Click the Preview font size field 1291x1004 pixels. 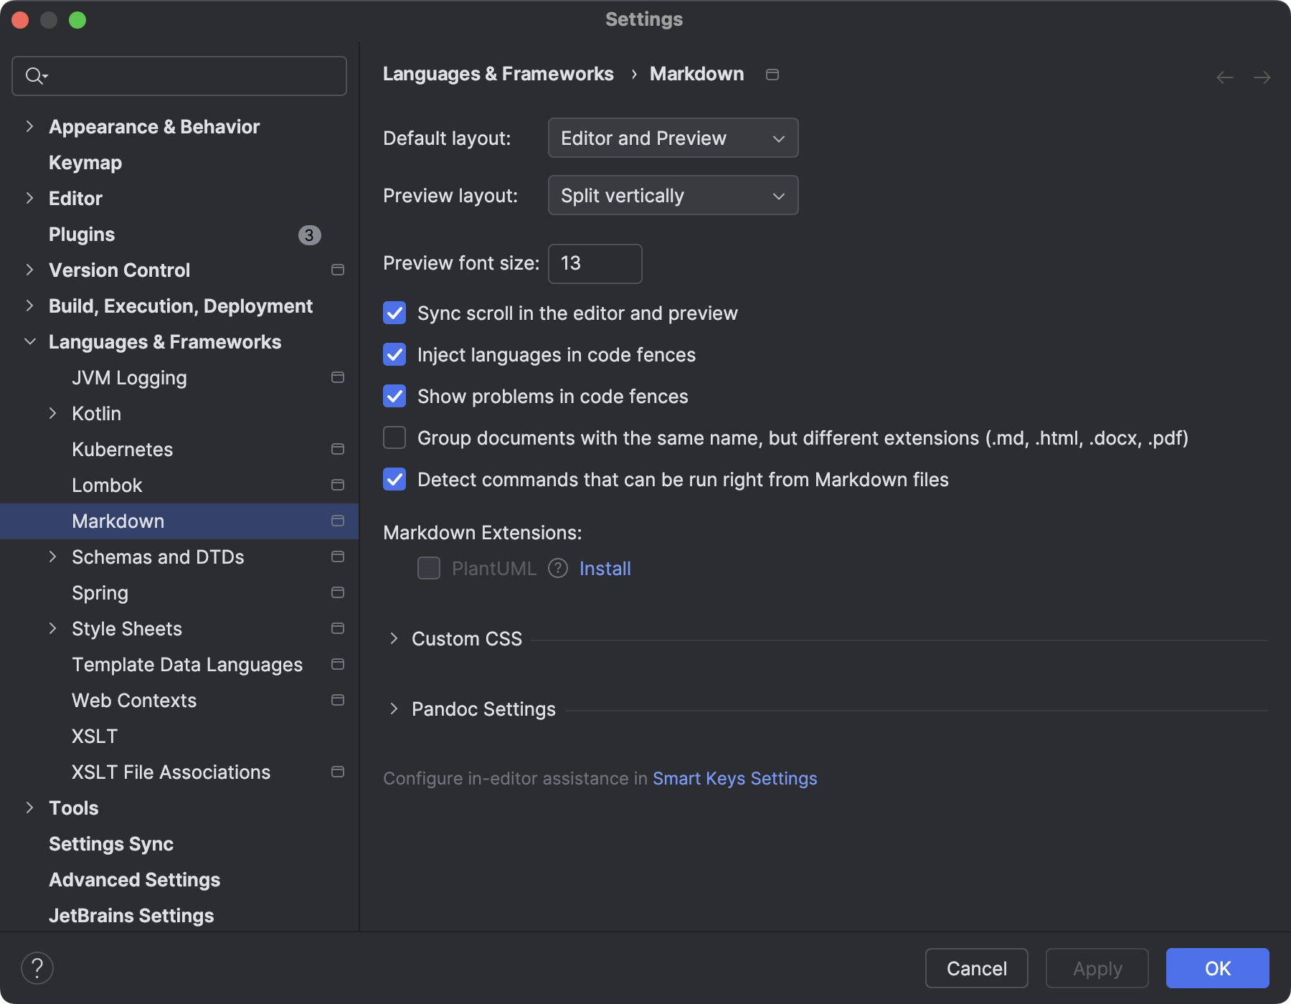click(594, 264)
